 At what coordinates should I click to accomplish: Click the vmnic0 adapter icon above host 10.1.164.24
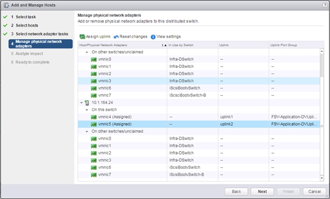[x=93, y=60]
